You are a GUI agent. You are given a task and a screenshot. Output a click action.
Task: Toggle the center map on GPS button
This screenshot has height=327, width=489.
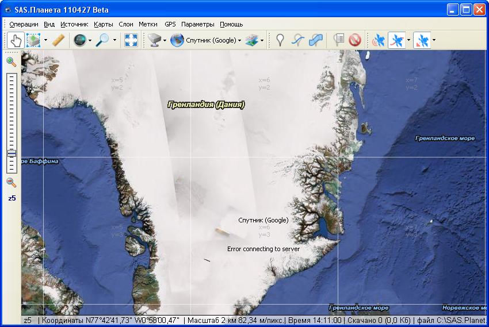[x=422, y=40]
